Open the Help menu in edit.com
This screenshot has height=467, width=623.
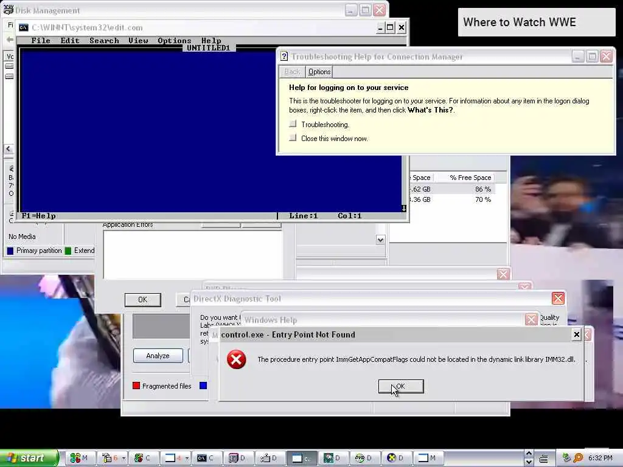[211, 41]
